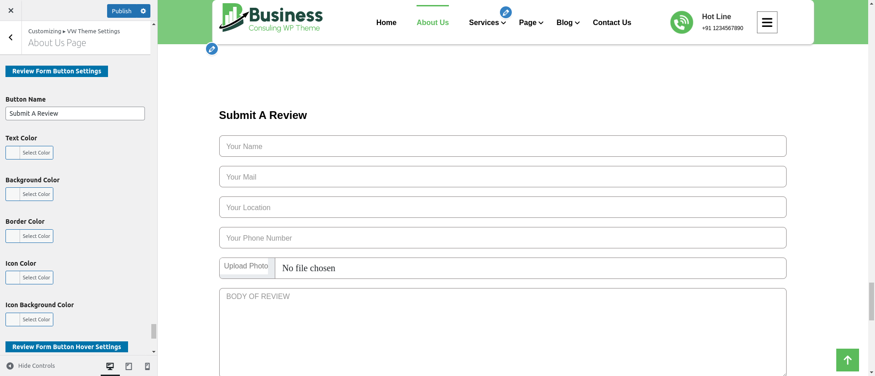Switch to tablet preview mode
The width and height of the screenshot is (875, 376).
point(129,366)
